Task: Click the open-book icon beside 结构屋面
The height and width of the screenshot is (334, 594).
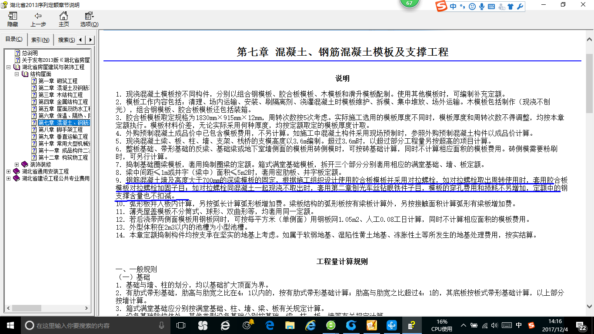Action: pos(25,74)
